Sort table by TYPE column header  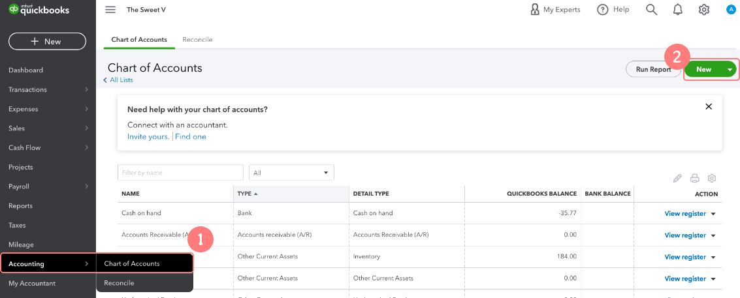(x=244, y=194)
